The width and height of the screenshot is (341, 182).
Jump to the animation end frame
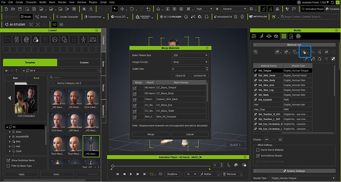point(144,174)
